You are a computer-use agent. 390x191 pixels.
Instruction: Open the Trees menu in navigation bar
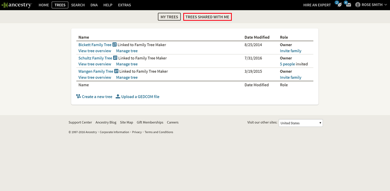pyautogui.click(x=60, y=5)
